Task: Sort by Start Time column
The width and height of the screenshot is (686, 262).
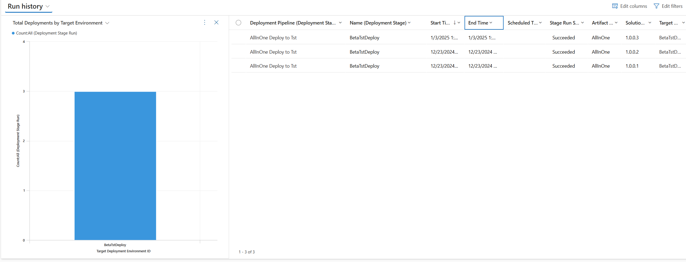Action: pyautogui.click(x=440, y=23)
